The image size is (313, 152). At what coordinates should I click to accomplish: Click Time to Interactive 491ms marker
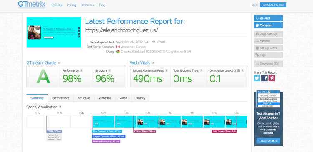(x=106, y=142)
